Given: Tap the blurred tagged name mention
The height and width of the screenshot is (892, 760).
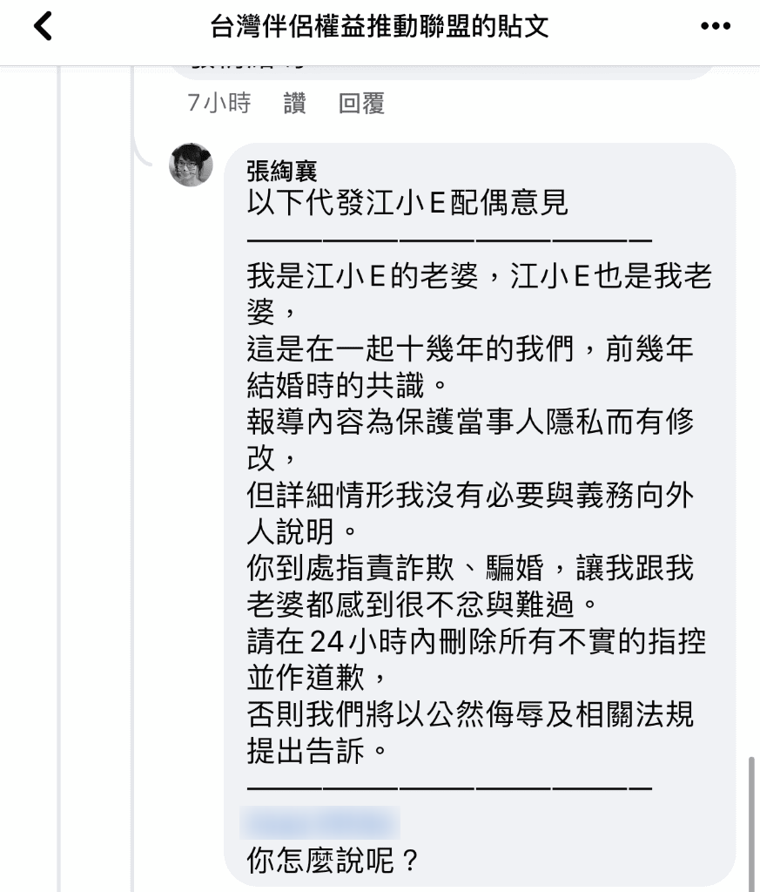Looking at the screenshot, I should coord(319,823).
